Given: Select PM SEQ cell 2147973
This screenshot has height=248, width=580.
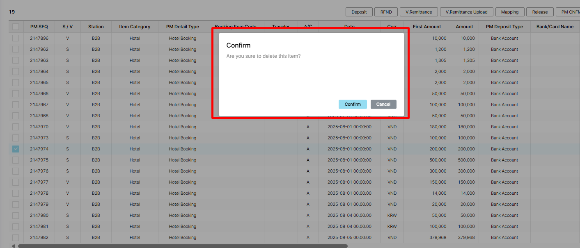Looking at the screenshot, I should pyautogui.click(x=39, y=138).
